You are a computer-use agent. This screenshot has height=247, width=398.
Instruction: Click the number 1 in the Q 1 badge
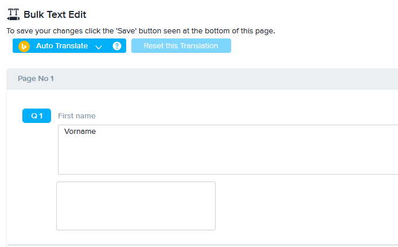41,116
